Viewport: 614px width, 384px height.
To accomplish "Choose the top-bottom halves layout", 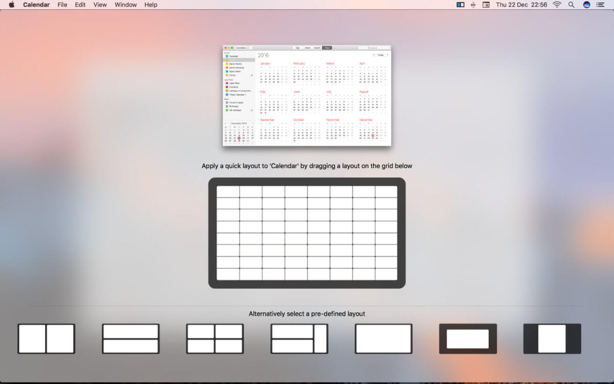I will [131, 339].
